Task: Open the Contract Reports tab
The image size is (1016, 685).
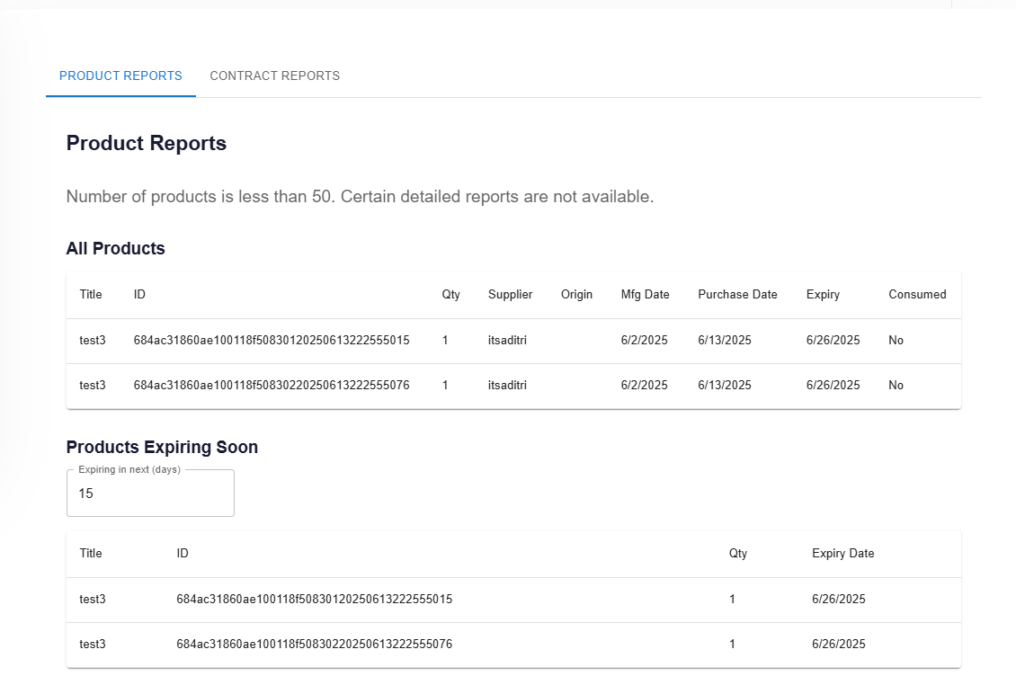Action: [x=275, y=76]
